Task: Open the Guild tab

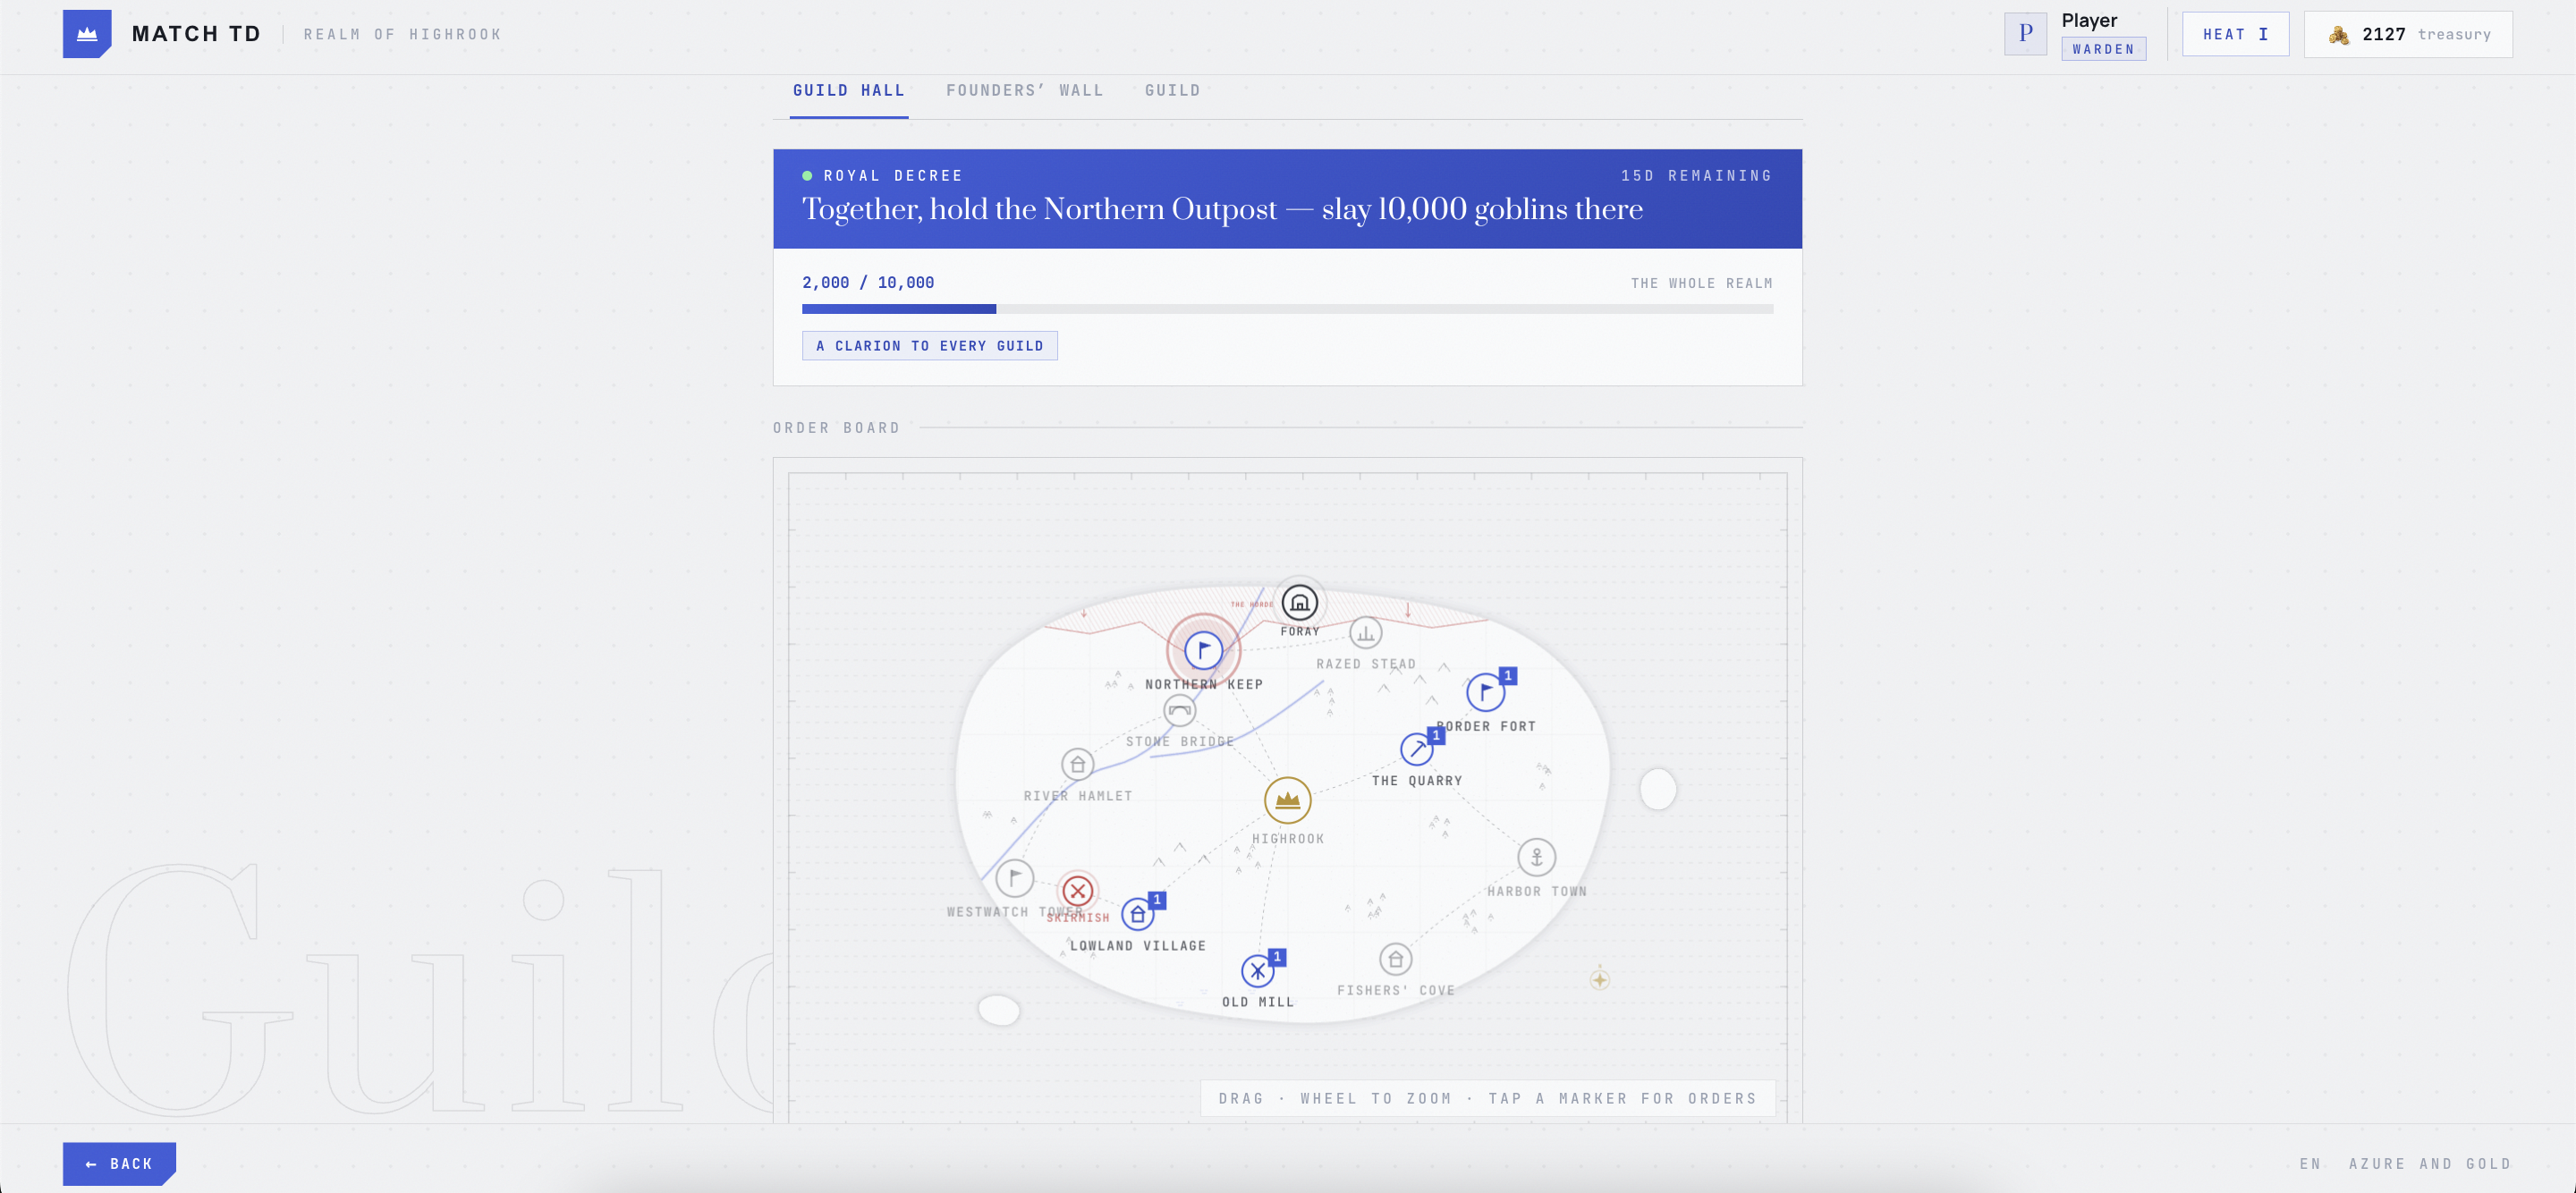Action: (x=1172, y=91)
